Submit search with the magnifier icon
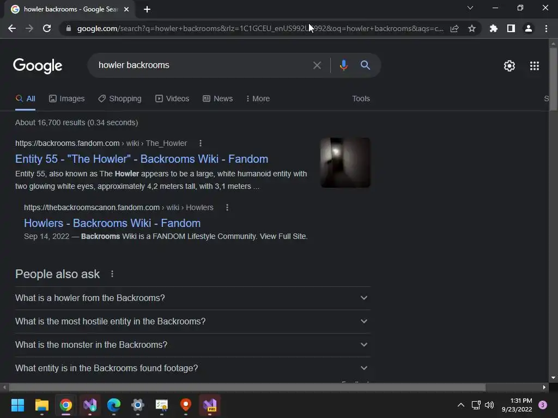The image size is (558, 418). [366, 65]
